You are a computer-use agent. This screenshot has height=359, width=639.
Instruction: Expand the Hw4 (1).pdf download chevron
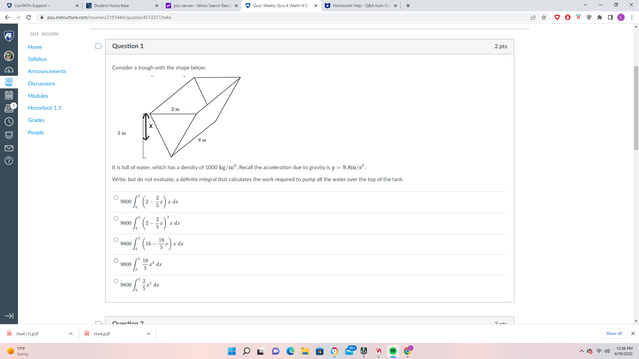pos(71,334)
